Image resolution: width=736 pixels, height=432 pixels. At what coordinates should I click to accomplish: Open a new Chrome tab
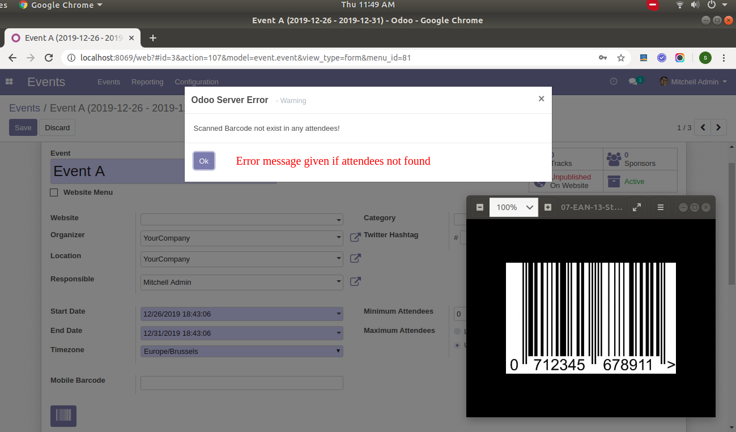(x=152, y=38)
